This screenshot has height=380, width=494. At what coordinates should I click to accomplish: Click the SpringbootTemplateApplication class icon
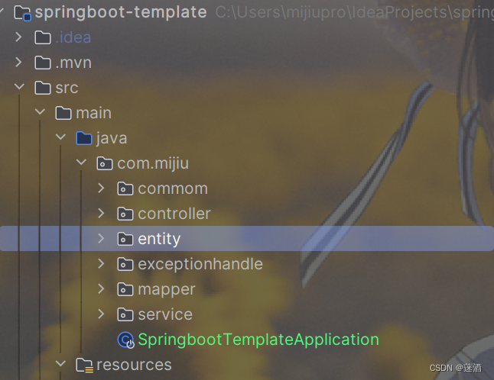tap(125, 340)
